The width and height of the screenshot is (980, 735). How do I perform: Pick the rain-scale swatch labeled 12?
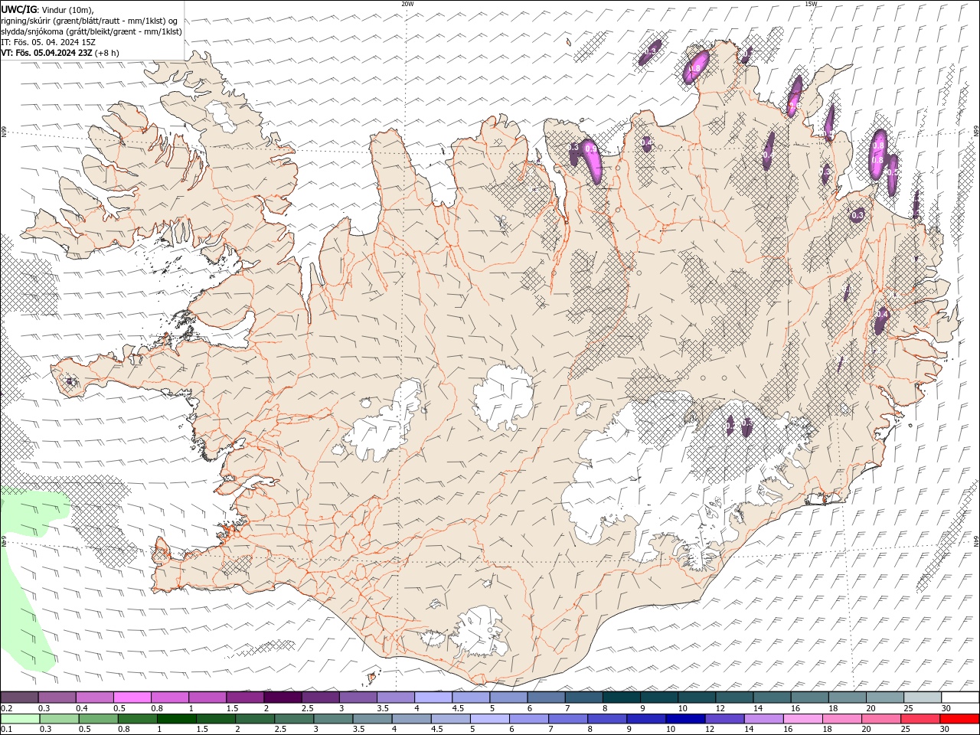(724, 719)
